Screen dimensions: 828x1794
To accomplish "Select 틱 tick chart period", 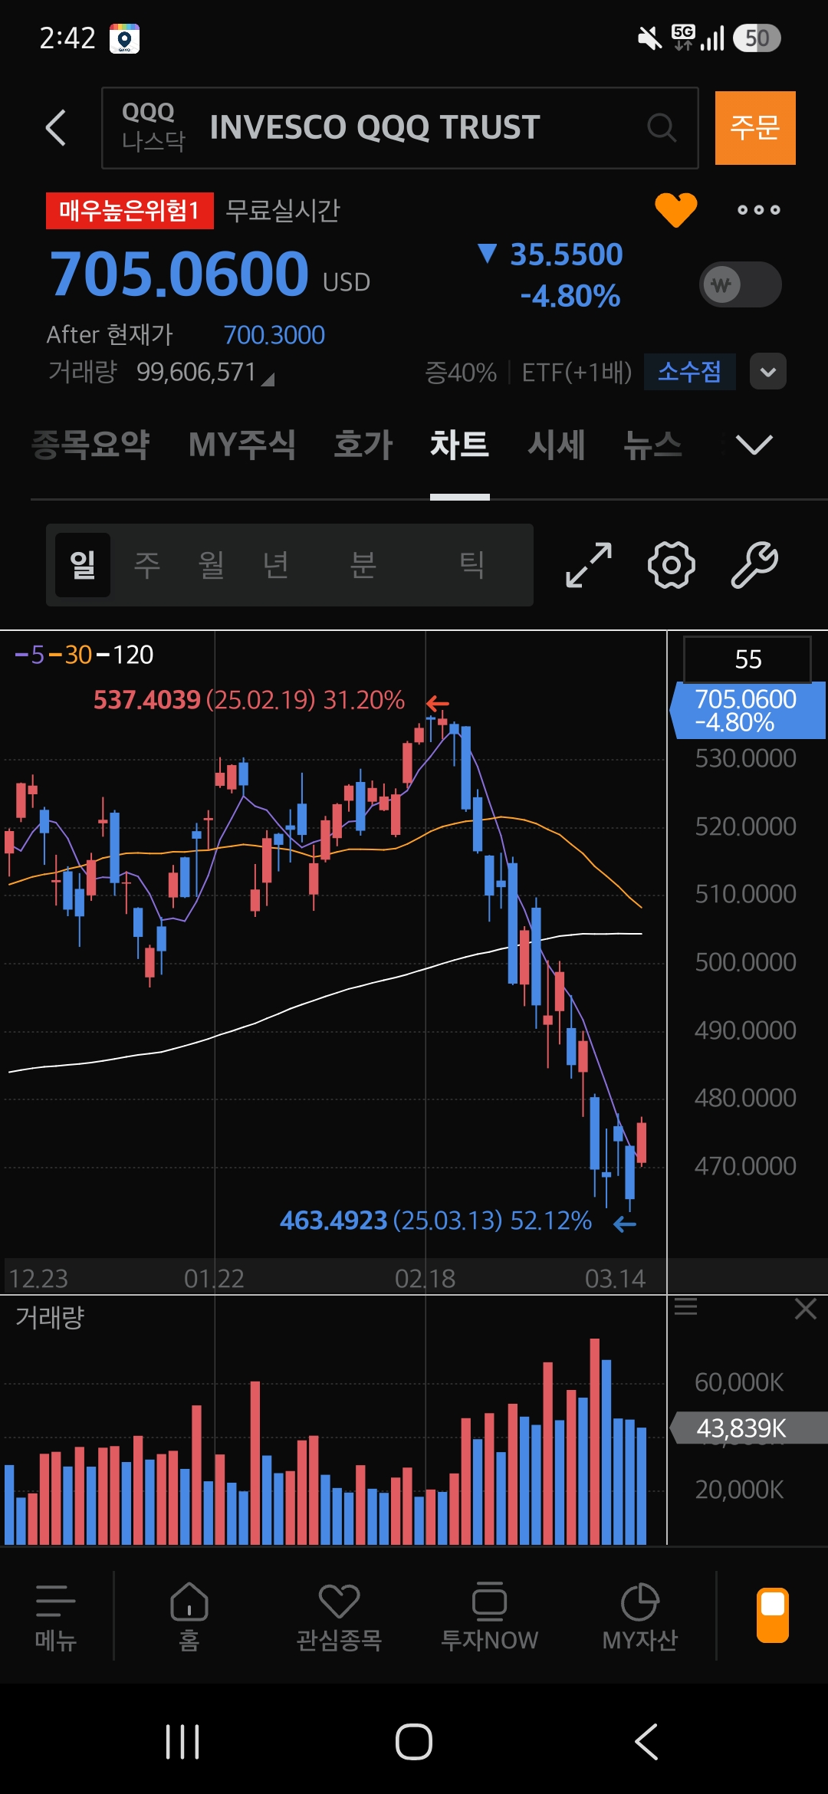I will point(472,565).
